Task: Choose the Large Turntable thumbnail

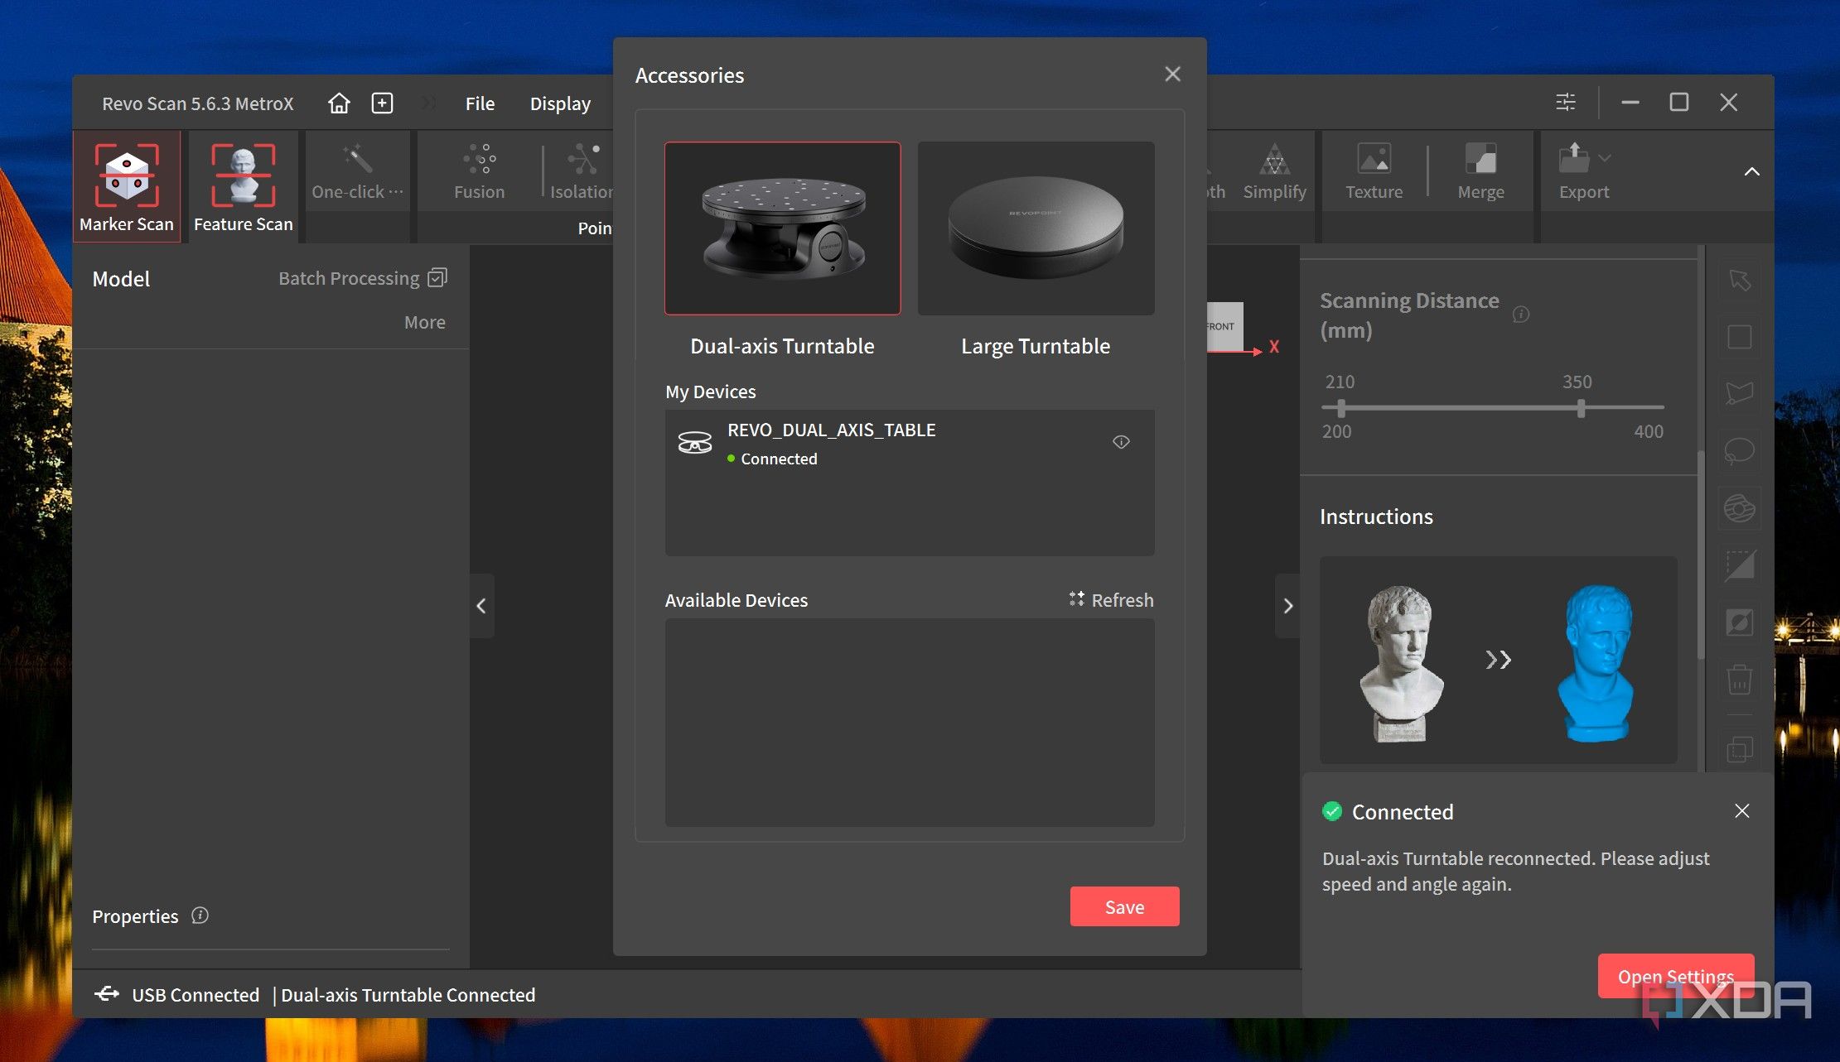Action: coord(1036,228)
